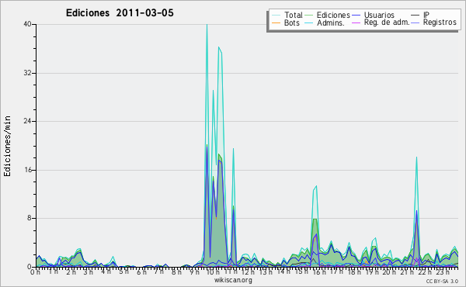Click the dark IP legend swatch
Viewport: 466px width, 287px height.
tap(416, 15)
